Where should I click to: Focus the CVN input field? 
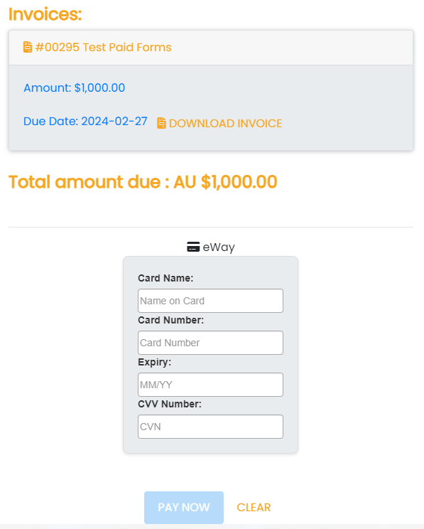tap(210, 427)
